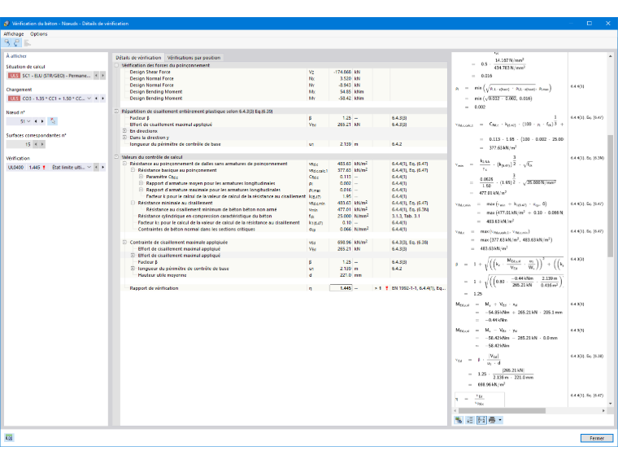Viewport: 618px width, 464px height.
Task: Select Hauteur utile moyenne row
Action: [x=284, y=275]
